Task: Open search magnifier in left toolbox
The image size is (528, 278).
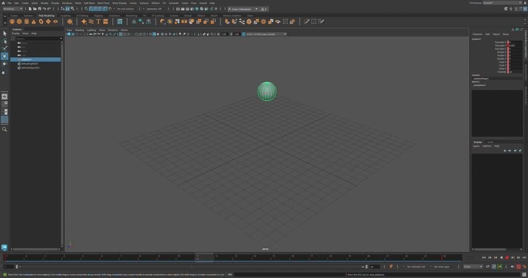Action: (x=4, y=129)
